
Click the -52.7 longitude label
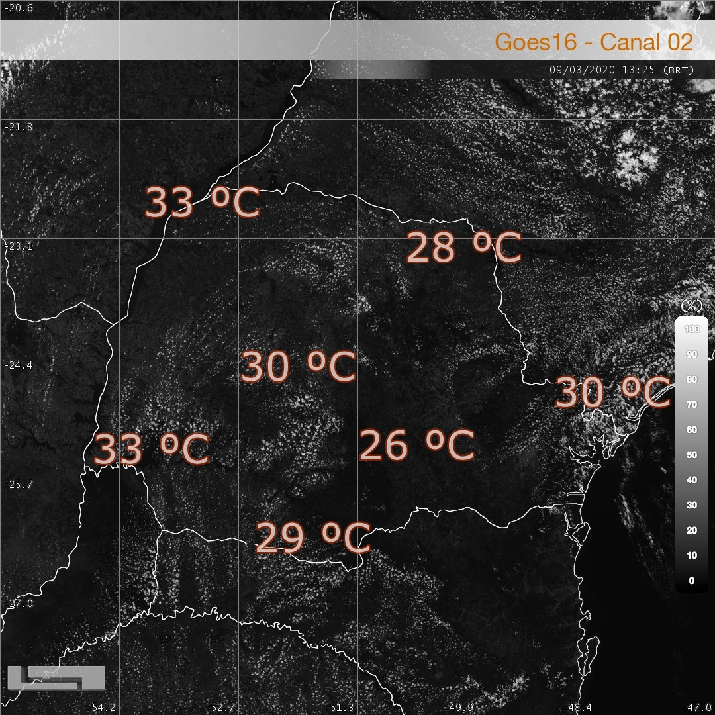click(220, 708)
